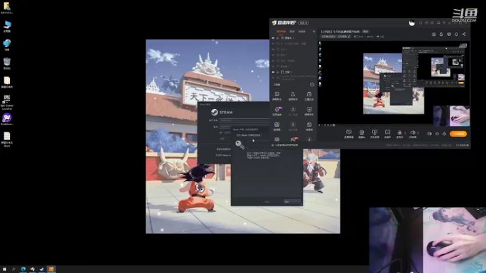Viewport: 486px width, 273px height.
Task: Mute the red microphone in Douyu companion
Action: (400, 133)
